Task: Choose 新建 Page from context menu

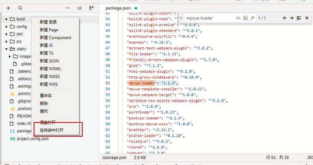Action: (x=49, y=30)
